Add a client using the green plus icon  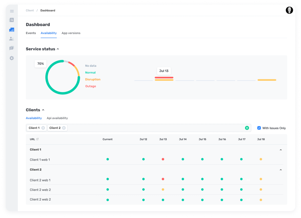[247, 128]
